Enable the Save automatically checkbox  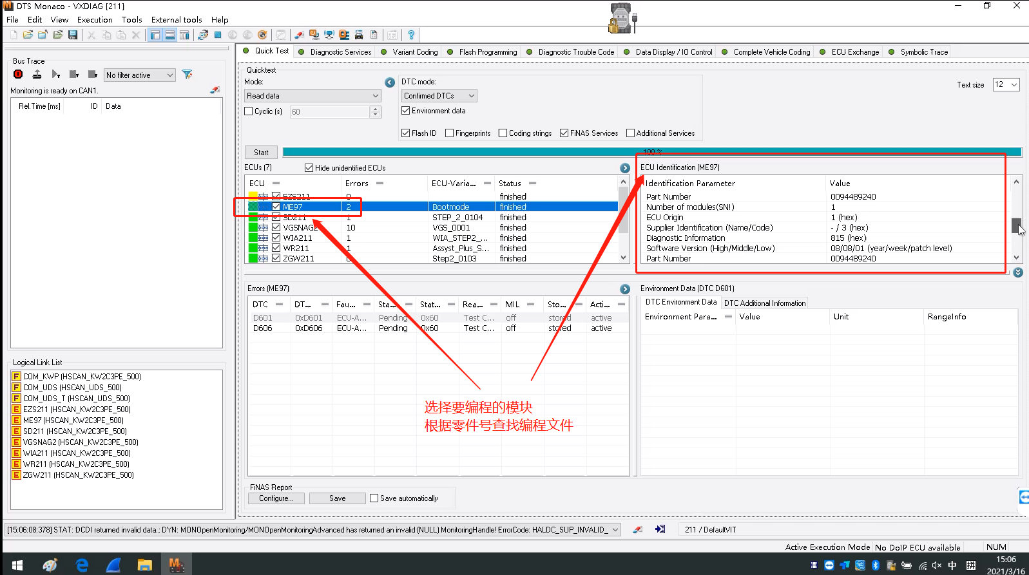374,498
